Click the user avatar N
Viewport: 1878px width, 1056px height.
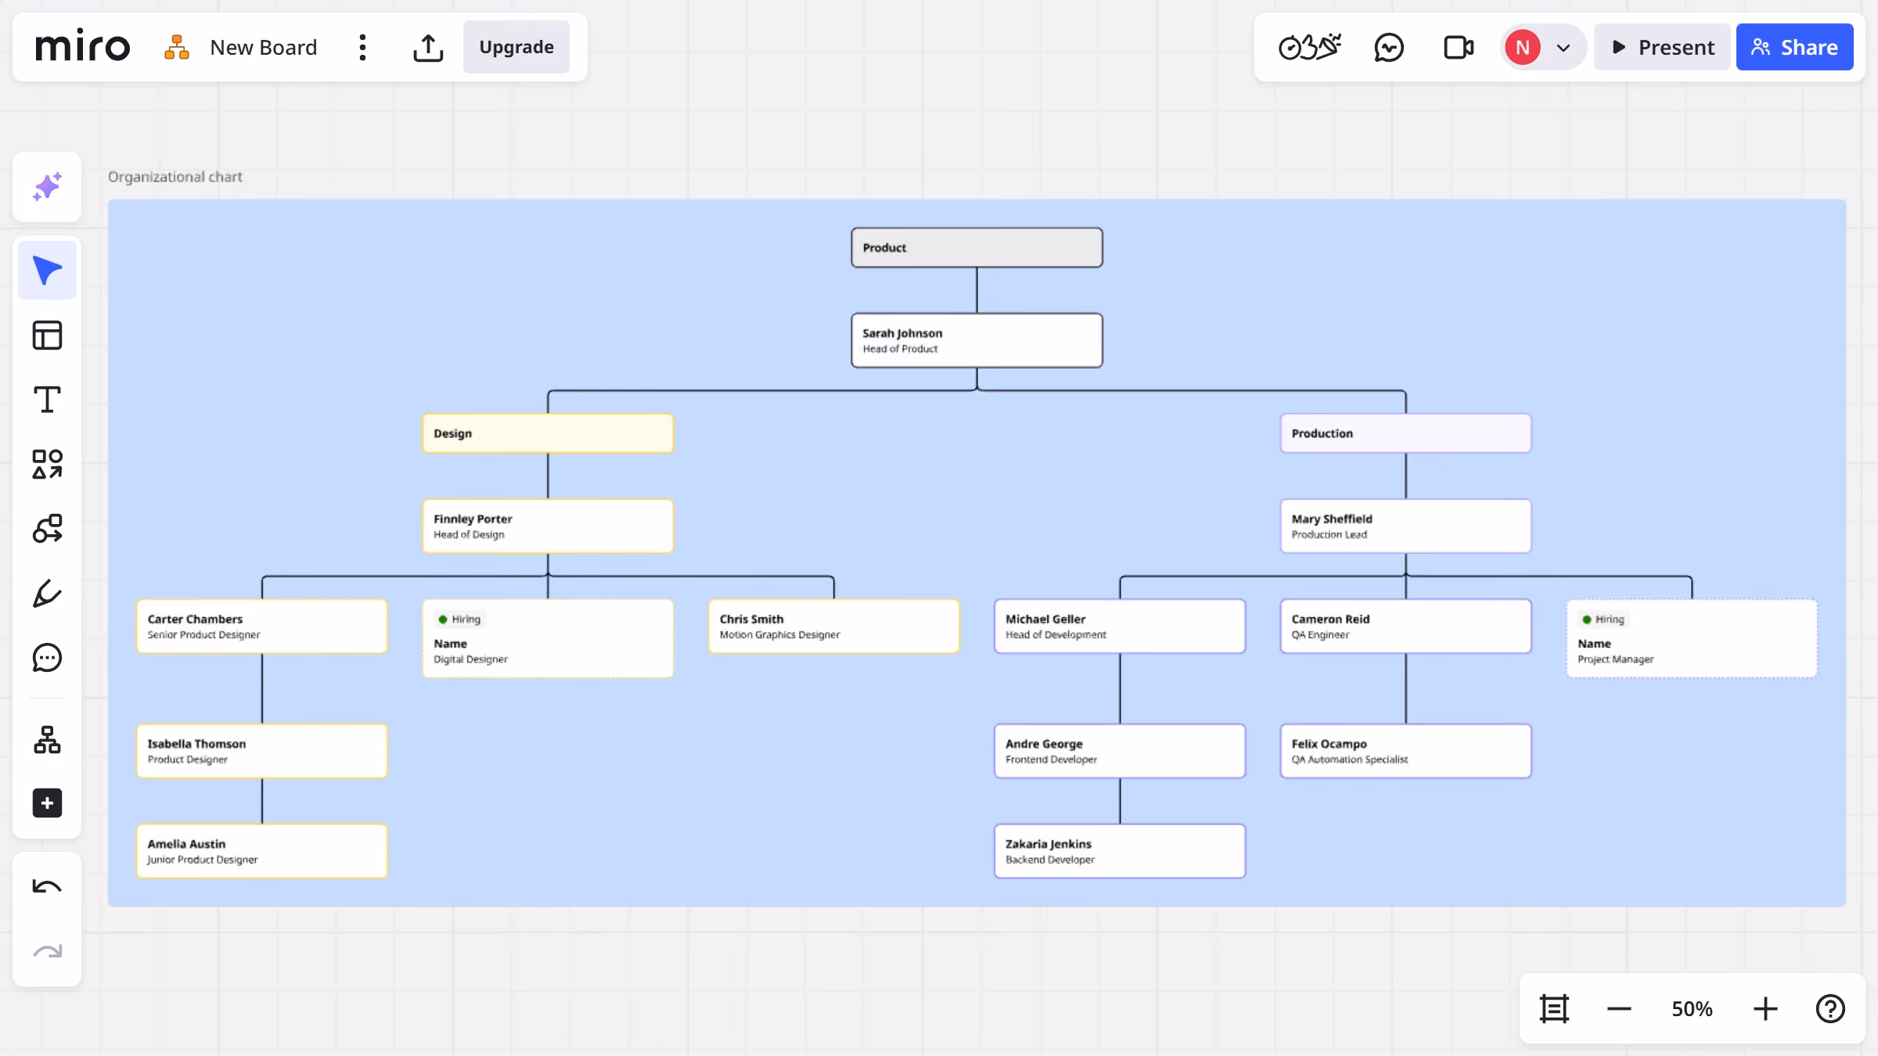(x=1522, y=48)
